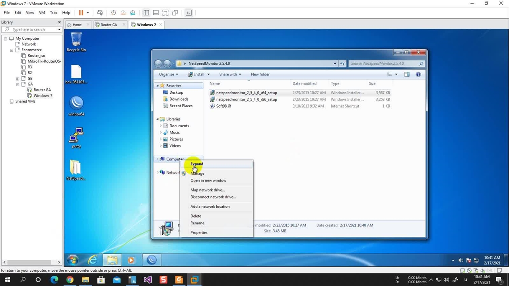Screen dimensions: 509x286
Task: Enter VMware full screen mode
Action: 165,13
